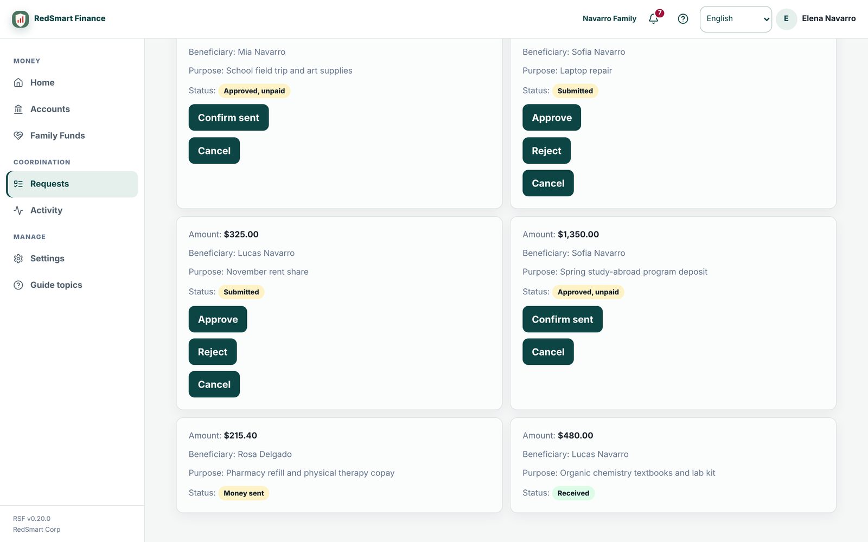The image size is (868, 542).
Task: Reject the November rent share request
Action: 213,352
